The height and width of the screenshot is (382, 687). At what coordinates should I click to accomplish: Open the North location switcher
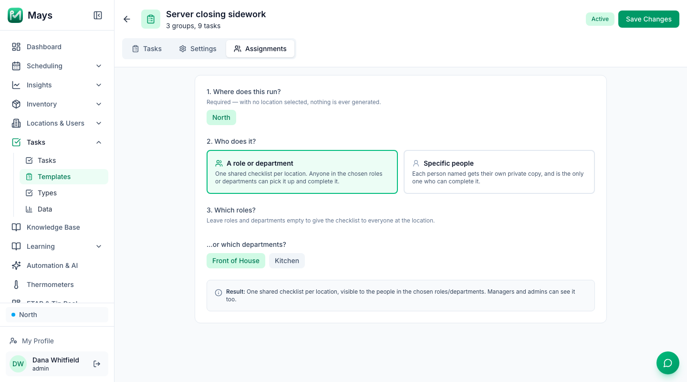[57, 315]
